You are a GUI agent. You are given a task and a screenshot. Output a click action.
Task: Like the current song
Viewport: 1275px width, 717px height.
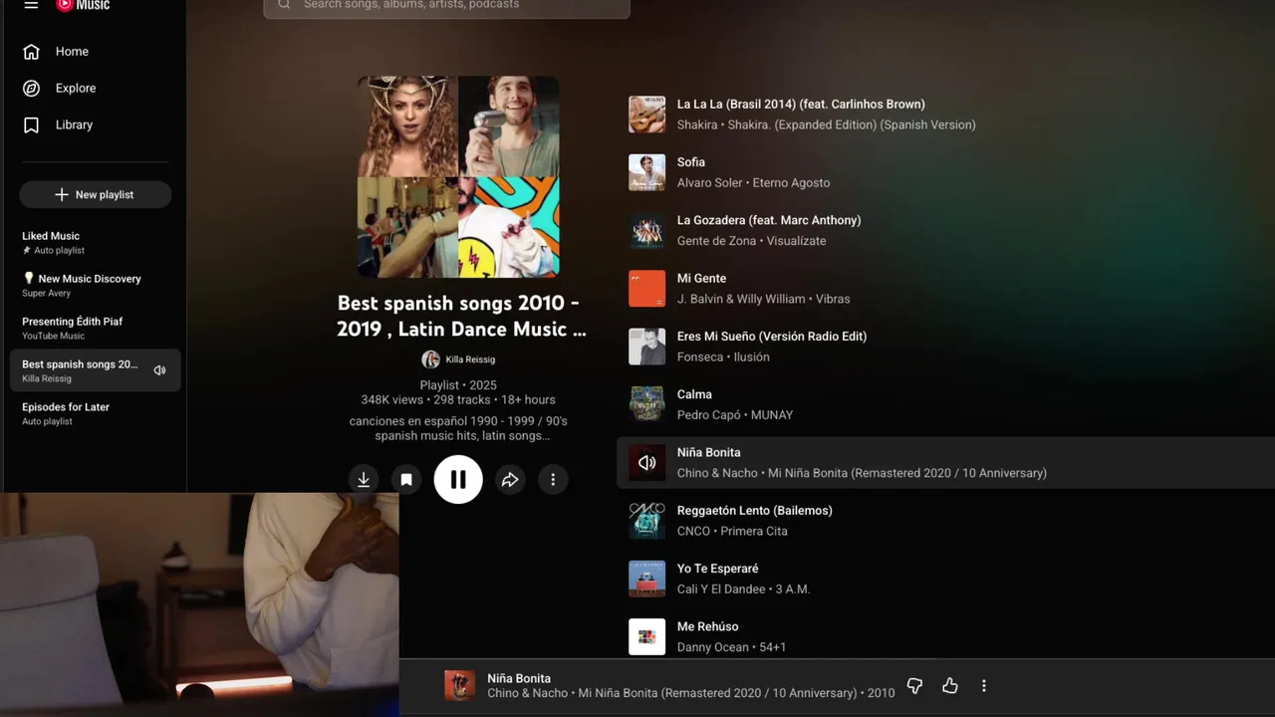pos(950,686)
